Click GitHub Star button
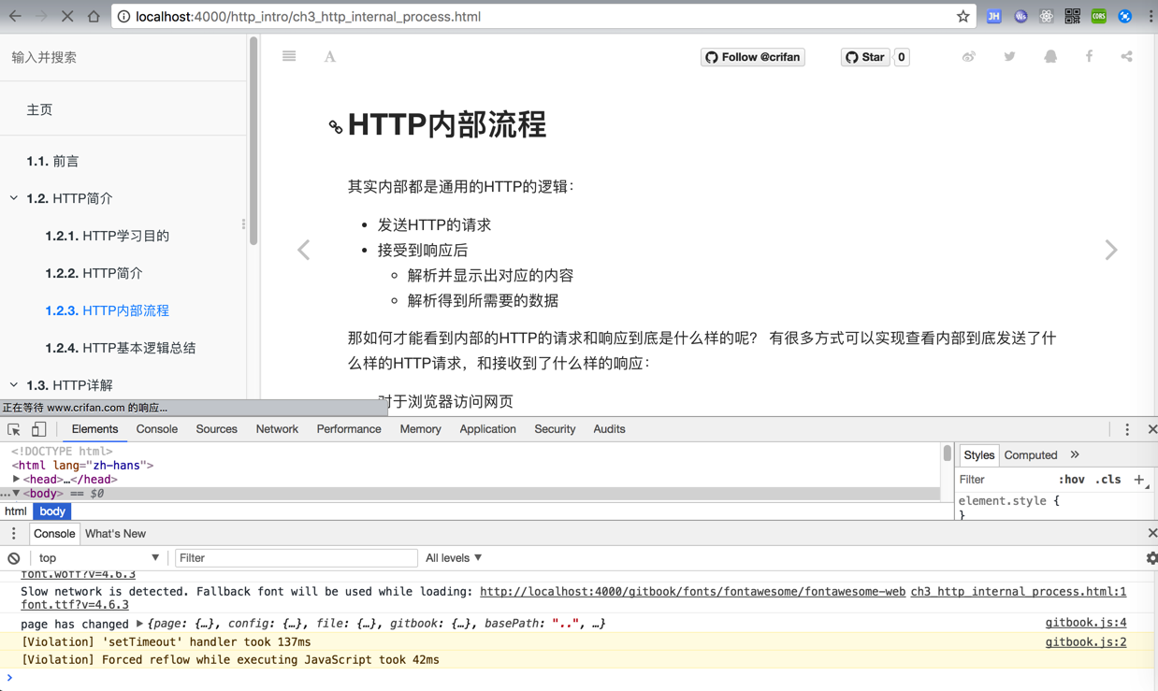1158x691 pixels. (865, 57)
